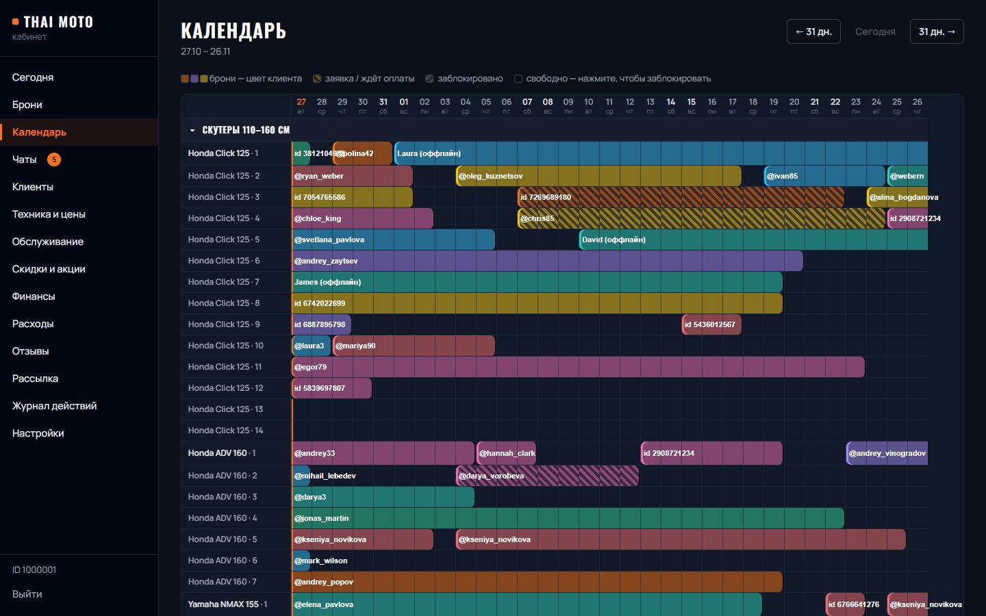This screenshot has width=986, height=616.
Task: Open the James (оффлайн) booking
Action: [x=538, y=282]
